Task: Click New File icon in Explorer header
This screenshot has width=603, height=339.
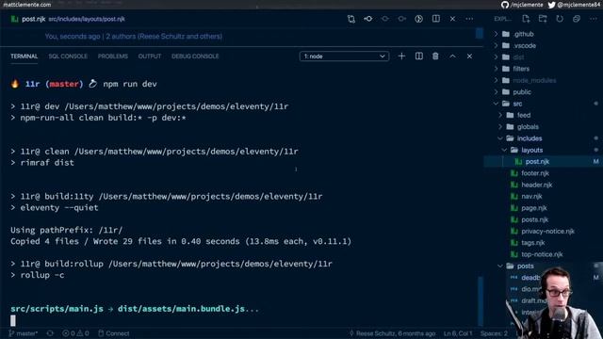Action: click(x=526, y=19)
